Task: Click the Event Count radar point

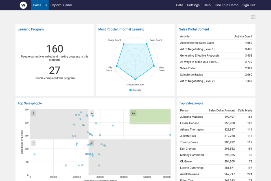Action: point(147,44)
